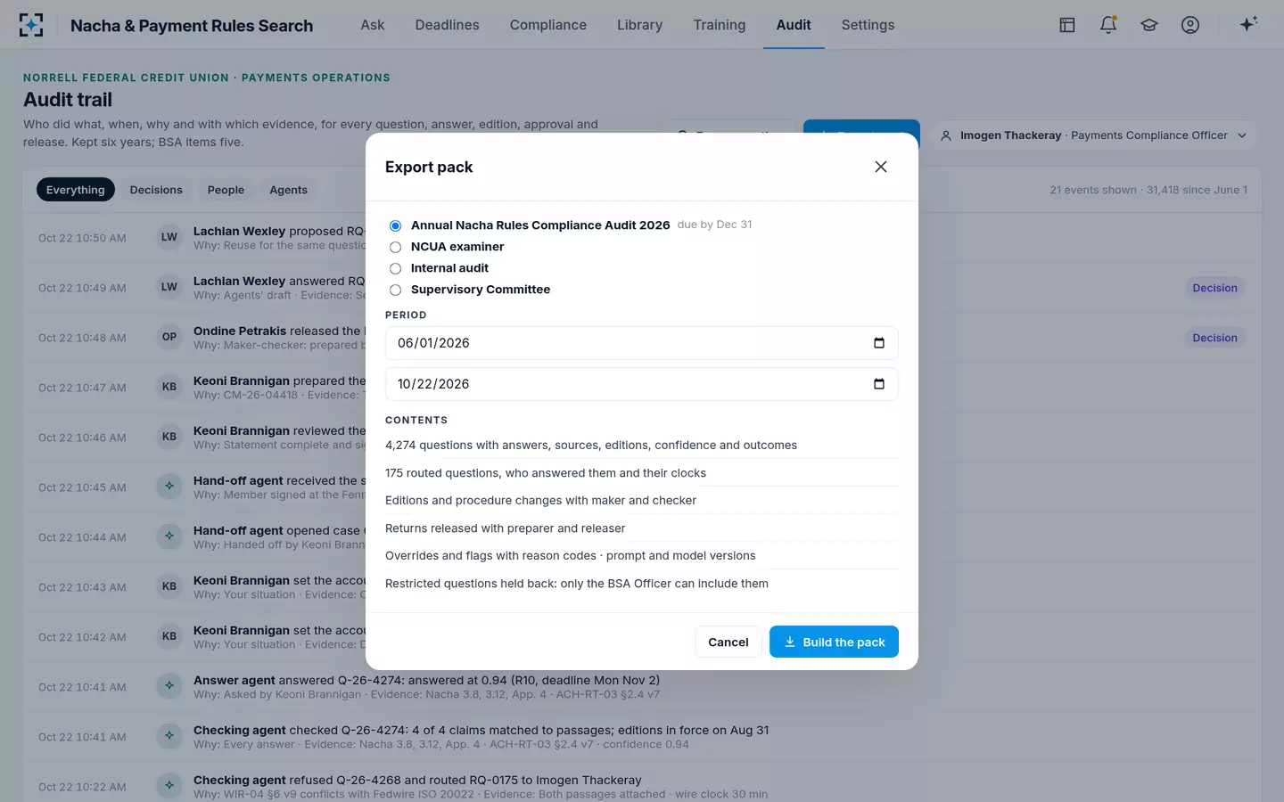Expand Imogen Thackeray role dropdown
The width and height of the screenshot is (1284, 802).
pyautogui.click(x=1095, y=135)
